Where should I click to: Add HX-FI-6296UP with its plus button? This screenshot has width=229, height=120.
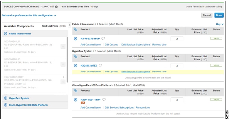[63, 64]
